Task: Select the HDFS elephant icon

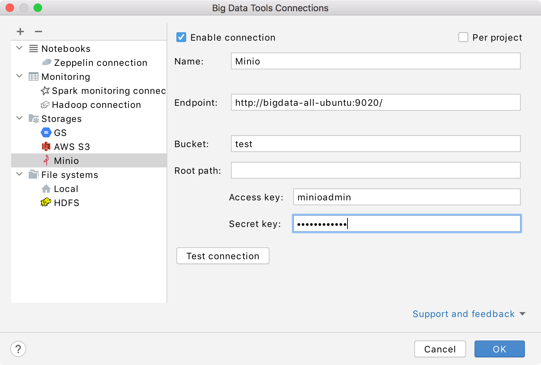Action: click(45, 202)
